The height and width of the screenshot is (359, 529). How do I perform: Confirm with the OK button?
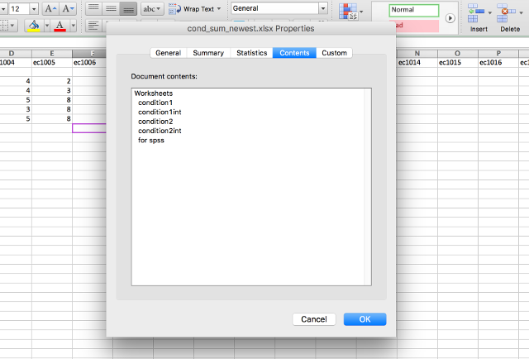coord(365,319)
